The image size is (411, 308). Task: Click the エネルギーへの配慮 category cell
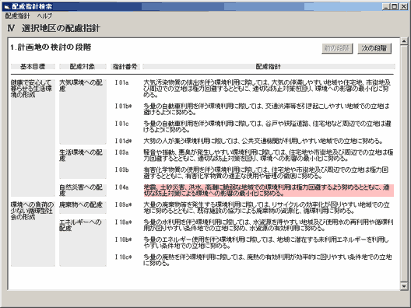coord(83,243)
